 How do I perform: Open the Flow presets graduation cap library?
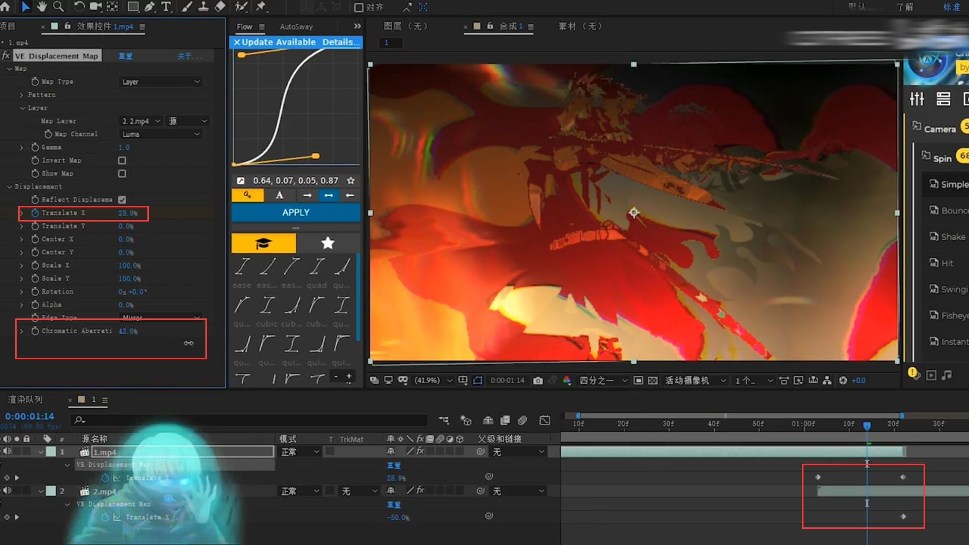(x=263, y=243)
